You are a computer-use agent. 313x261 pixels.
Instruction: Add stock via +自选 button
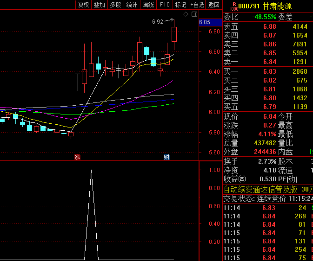(x=197, y=5)
